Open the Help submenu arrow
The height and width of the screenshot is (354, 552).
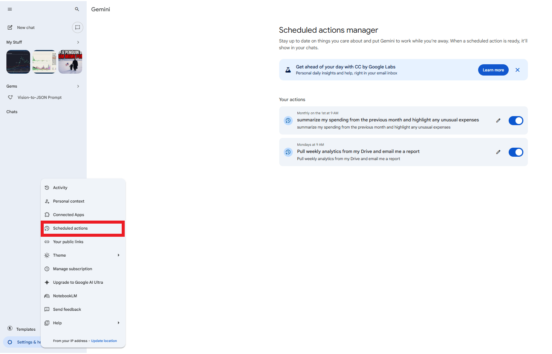click(118, 323)
